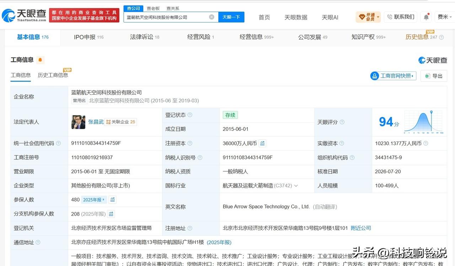This screenshot has height=266, width=455.
Task: Open the 附近公司 nearby companies link
Action: [361, 228]
